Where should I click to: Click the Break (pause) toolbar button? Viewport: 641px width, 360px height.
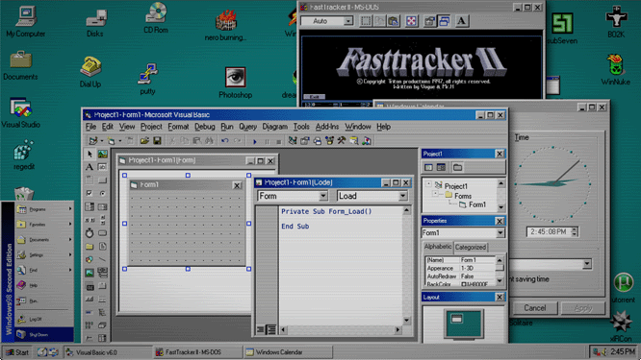click(x=267, y=141)
